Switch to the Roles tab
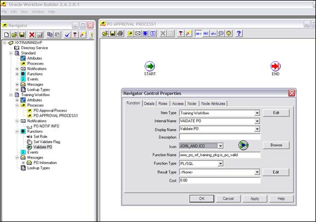The height and width of the screenshot is (222, 316). click(162, 104)
